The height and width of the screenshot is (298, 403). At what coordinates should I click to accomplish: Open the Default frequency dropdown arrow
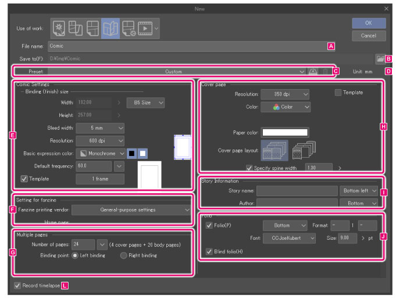click(119, 166)
